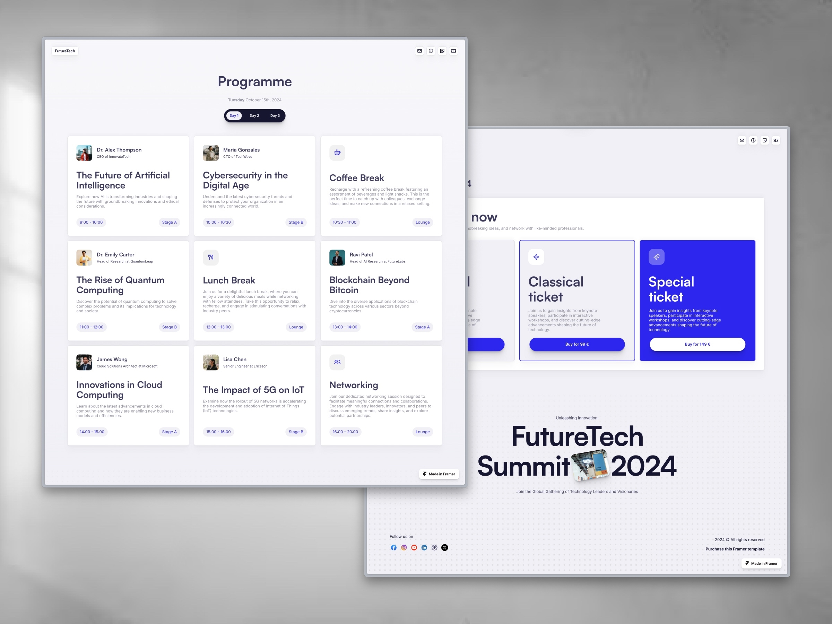
Task: Click Buy for 99€ Classical ticket button
Action: 575,344
